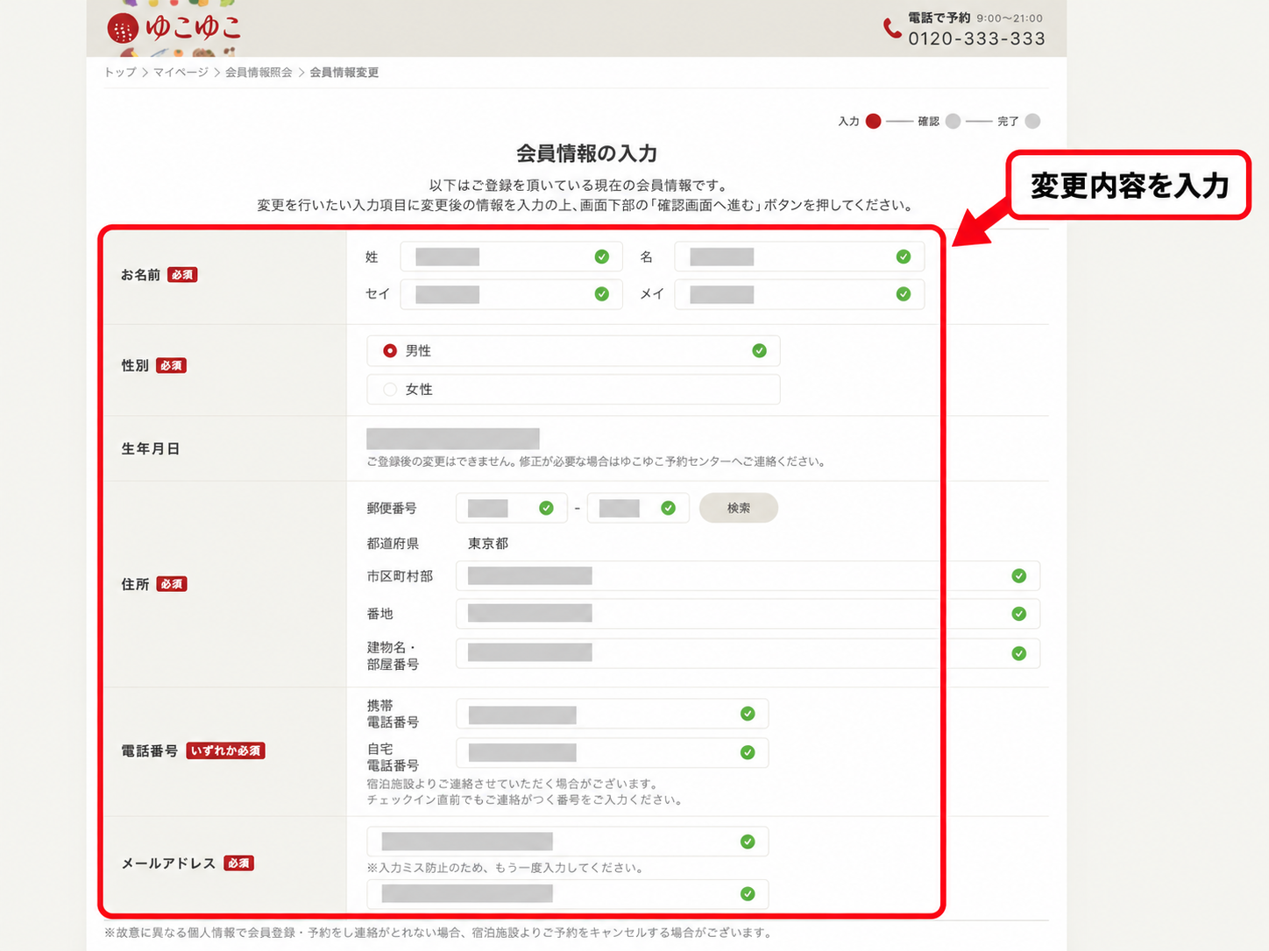This screenshot has height=951, width=1269.
Task: Click the 検索 postal code search button
Action: click(739, 508)
